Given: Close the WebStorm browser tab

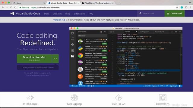Looking at the screenshot, I should [113, 3].
